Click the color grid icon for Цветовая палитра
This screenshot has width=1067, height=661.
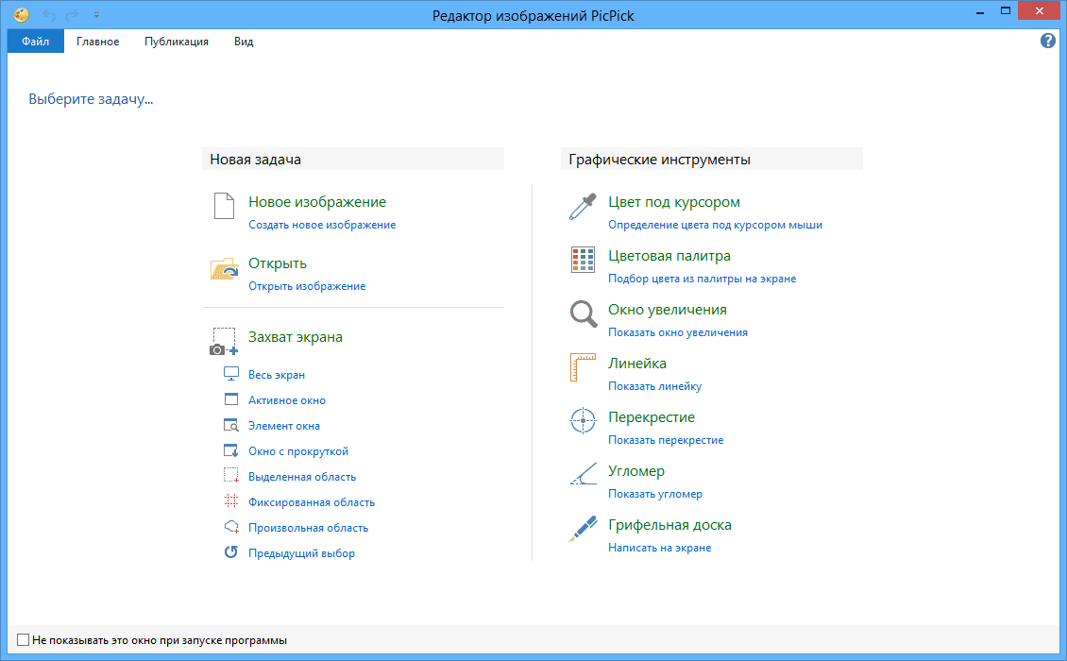click(583, 260)
